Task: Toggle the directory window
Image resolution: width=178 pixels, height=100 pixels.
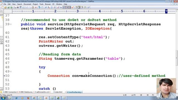Action: point(79,7)
